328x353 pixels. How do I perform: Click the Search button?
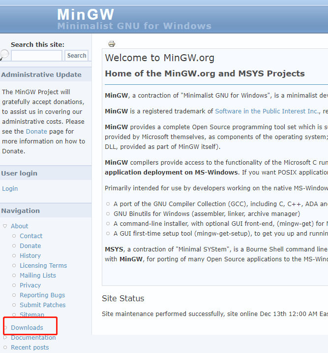(x=77, y=55)
